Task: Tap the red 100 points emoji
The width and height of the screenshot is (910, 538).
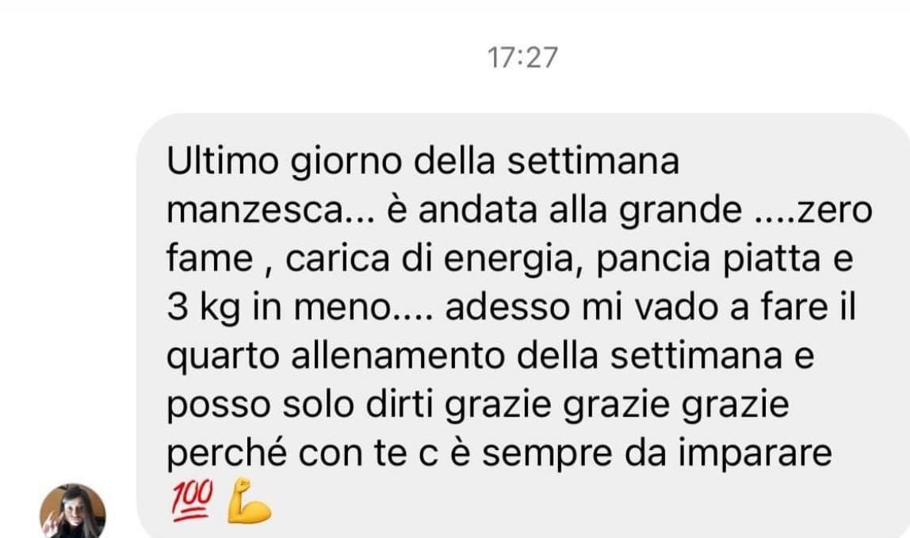Action: pos(192,500)
